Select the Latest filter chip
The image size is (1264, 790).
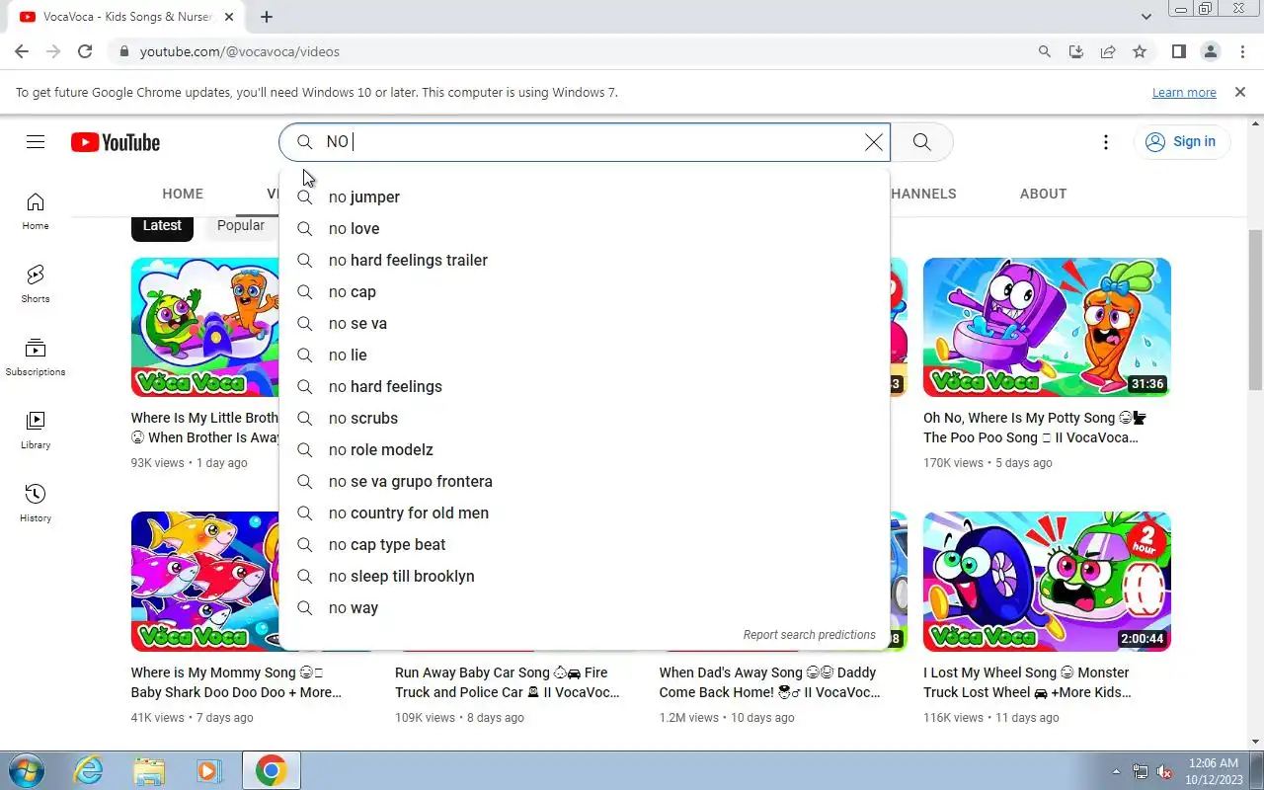pos(162,225)
